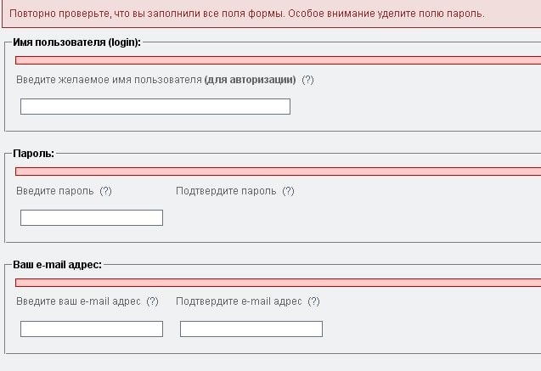Click the (?) icon beside "Подтвердите e-mail адрес"
Screen dimensions: 541x371
[313, 301]
